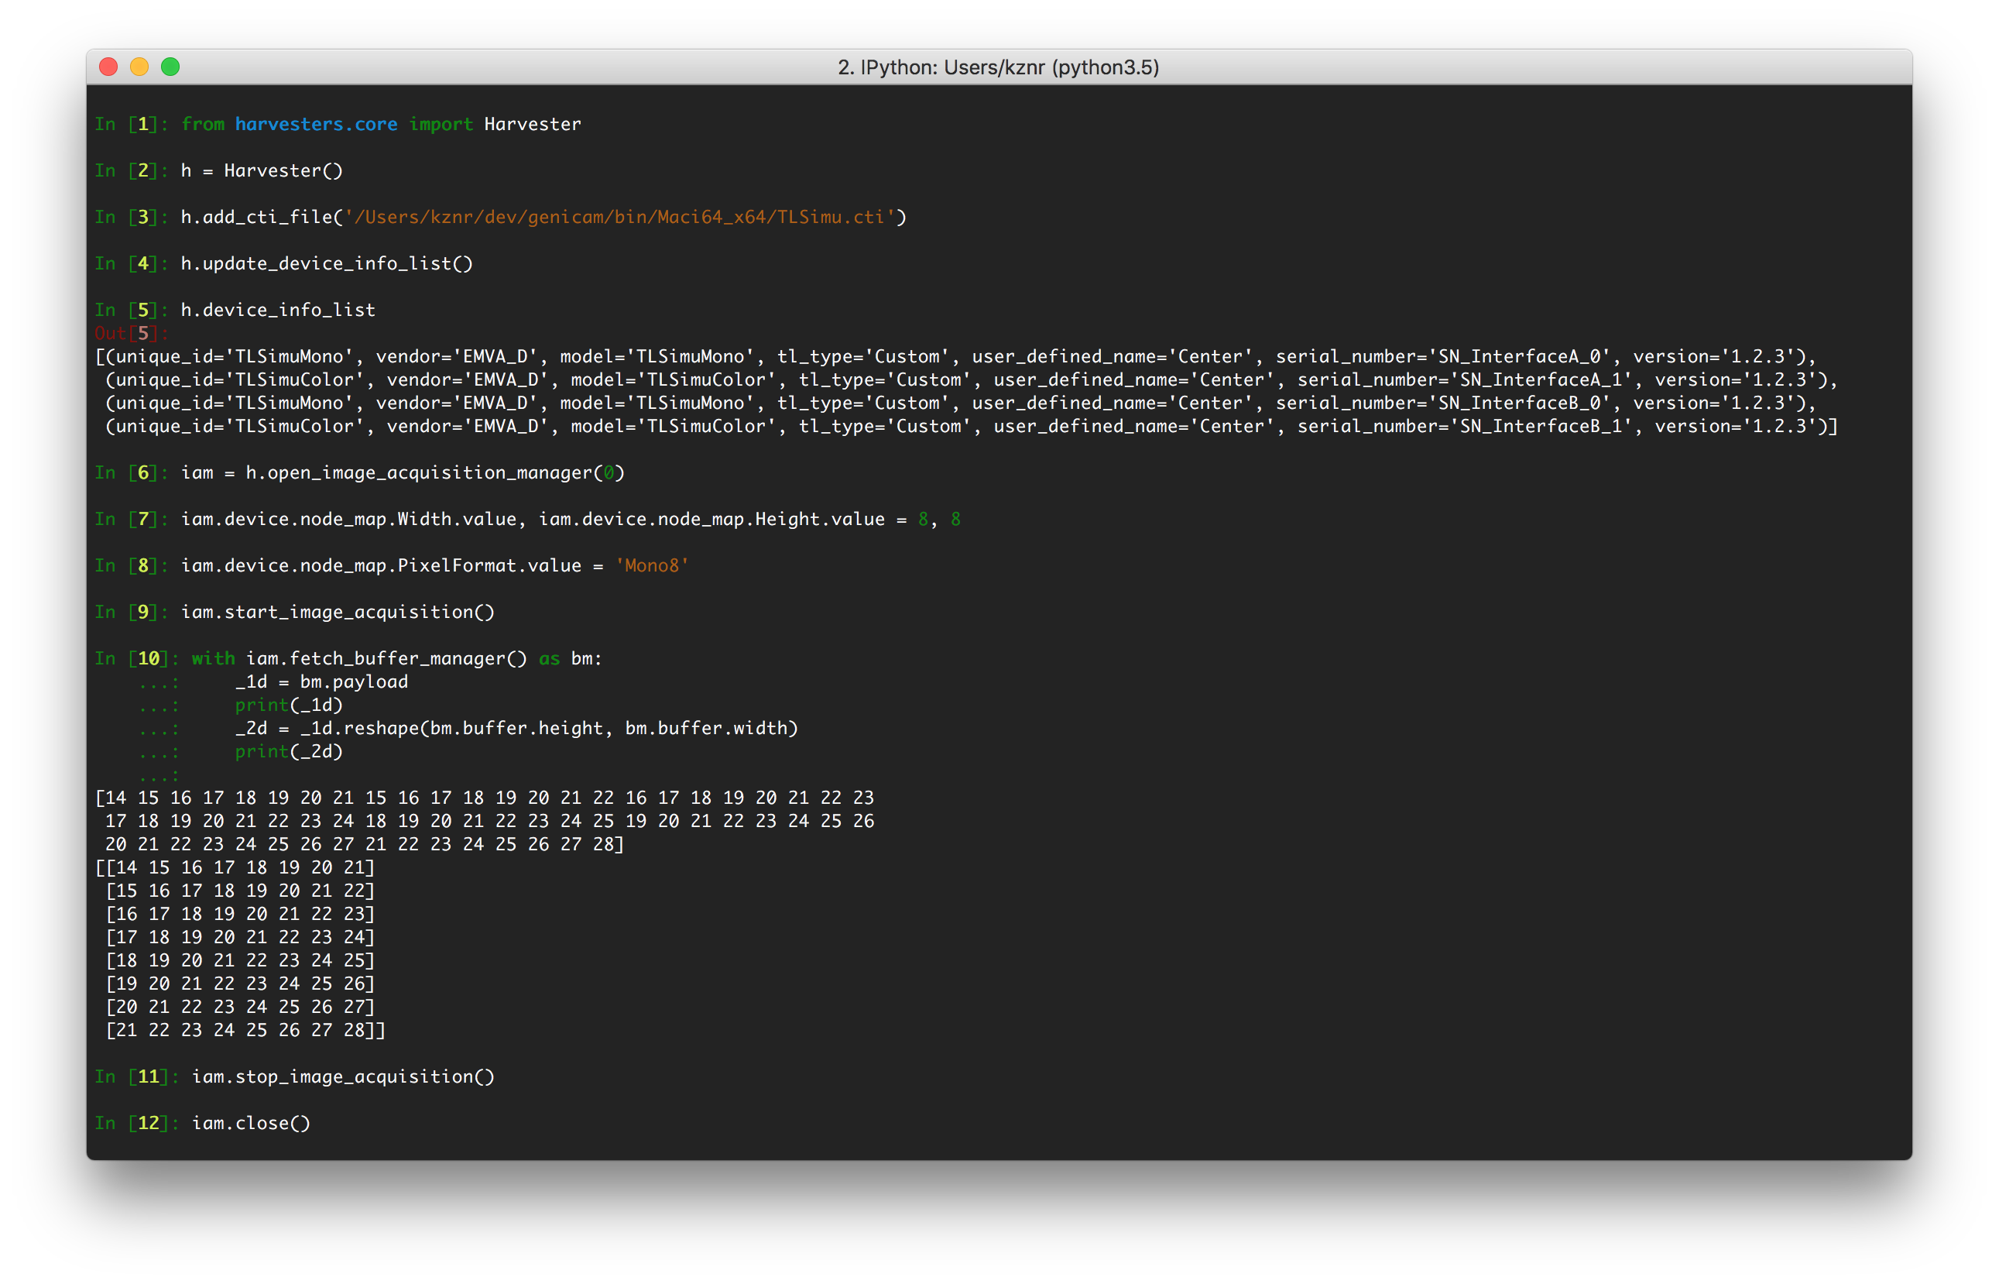1999x1284 pixels.
Task: Click 'iam.stop_image_acquisition()' command
Action: coord(343,1077)
